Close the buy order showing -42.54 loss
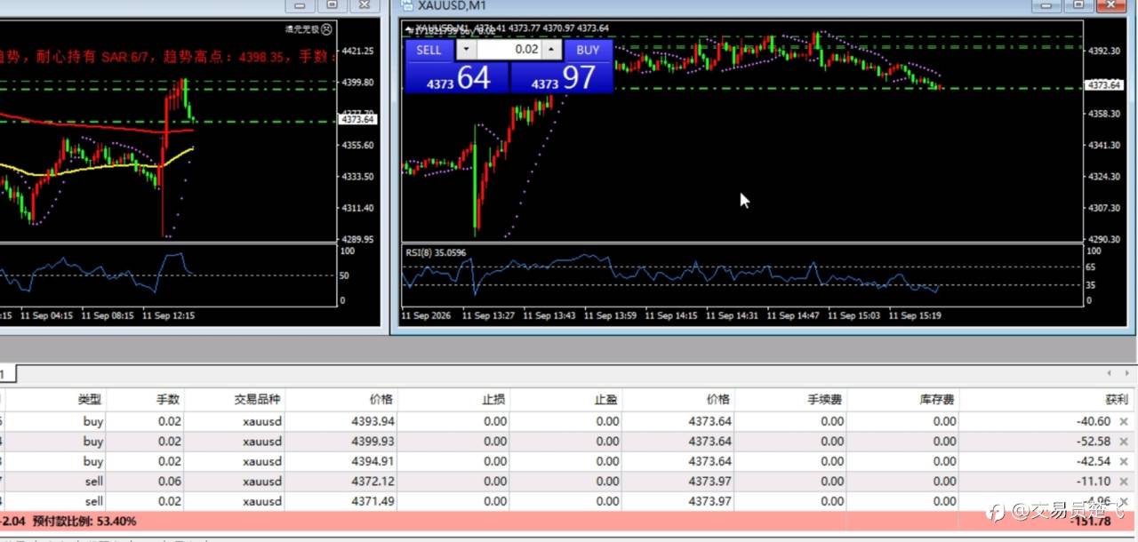Image resolution: width=1138 pixels, height=542 pixels. 1124,461
